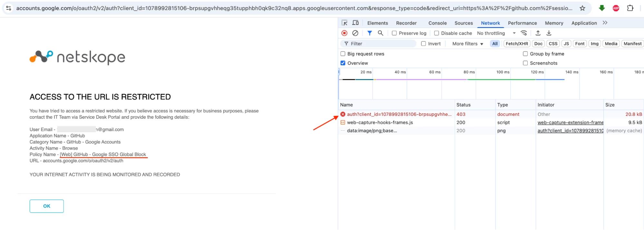Viewport: 644px width, 230px height.
Task: Open the Adblock Plus extension icon
Action: pyautogui.click(x=616, y=8)
